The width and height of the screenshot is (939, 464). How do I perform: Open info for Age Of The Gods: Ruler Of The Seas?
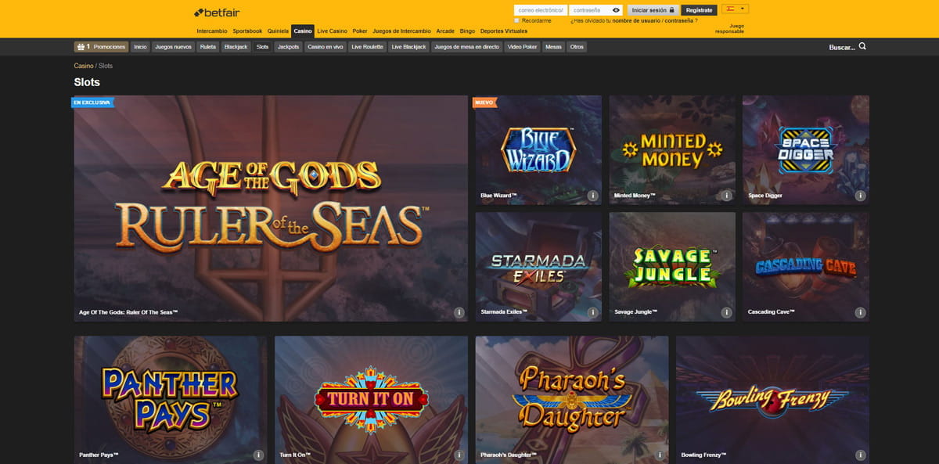[459, 312]
